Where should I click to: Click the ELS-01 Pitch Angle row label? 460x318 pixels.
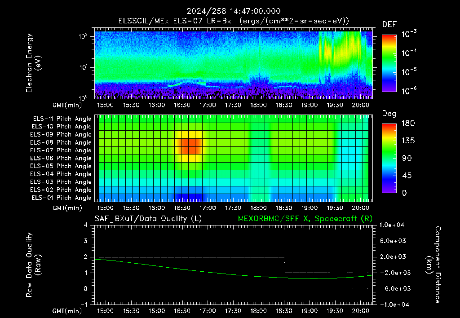(62, 198)
